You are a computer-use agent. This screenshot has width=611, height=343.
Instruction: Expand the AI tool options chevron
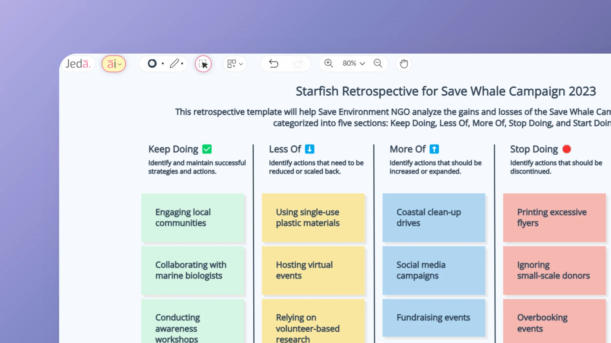120,64
